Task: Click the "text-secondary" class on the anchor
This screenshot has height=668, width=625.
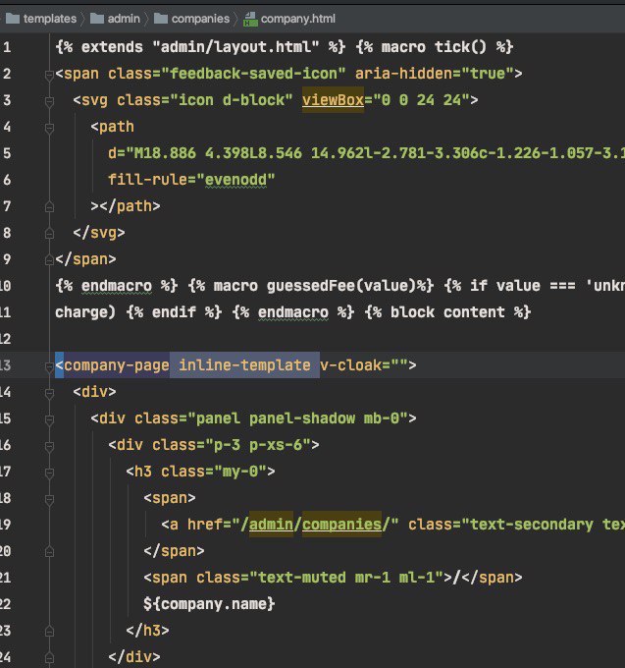Action: 532,524
